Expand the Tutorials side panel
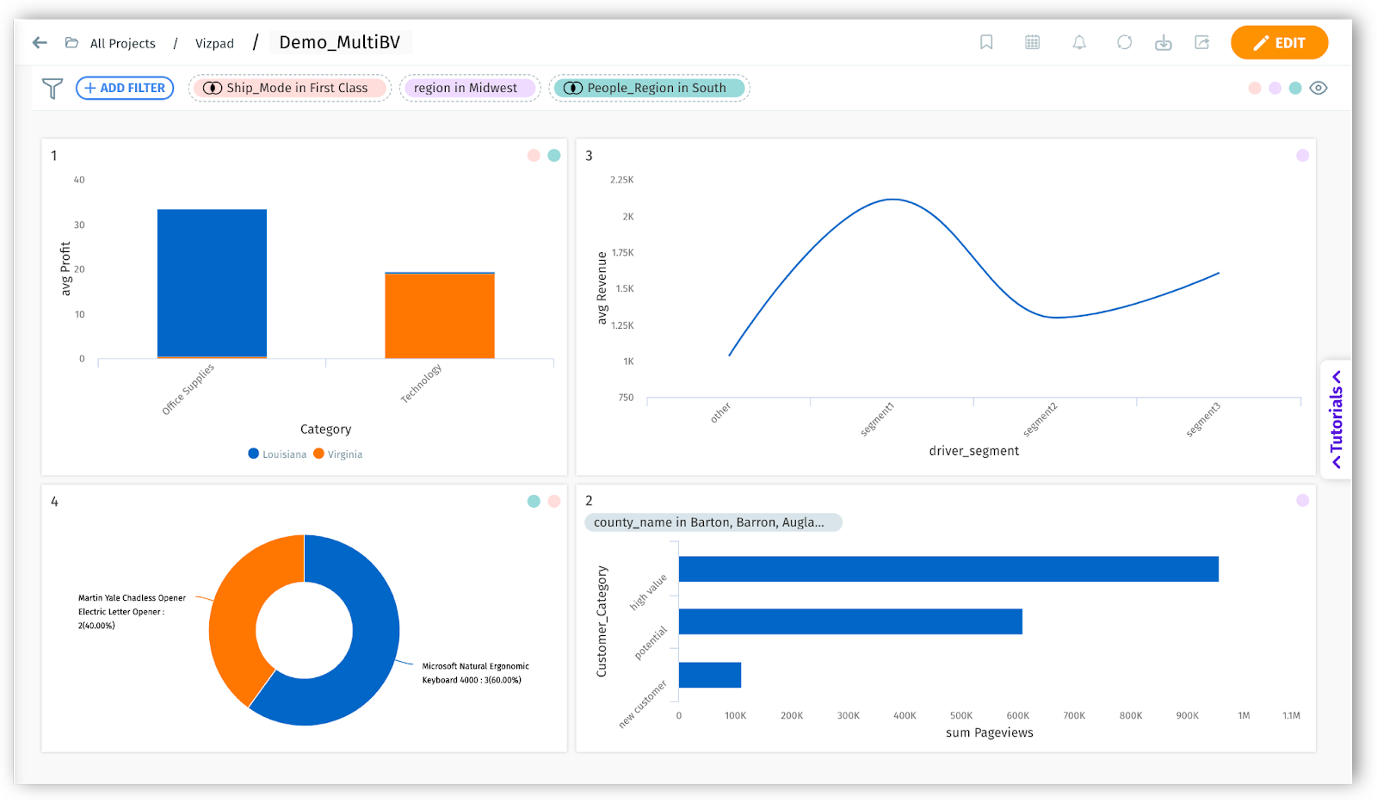Screen dimensions: 1377x803 point(1336,419)
